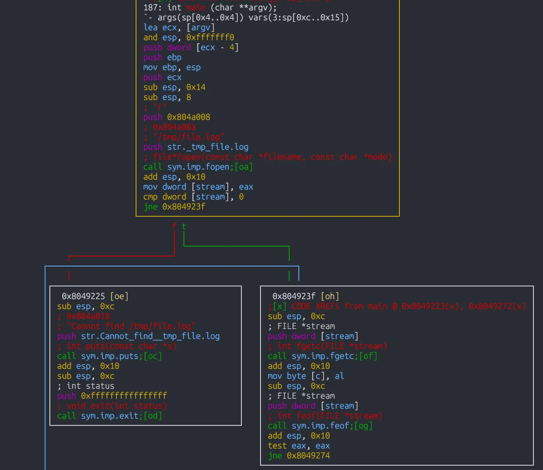Image resolution: width=543 pixels, height=470 pixels.
Task: Select the 0x8049225 [oe] block header
Action: point(95,296)
